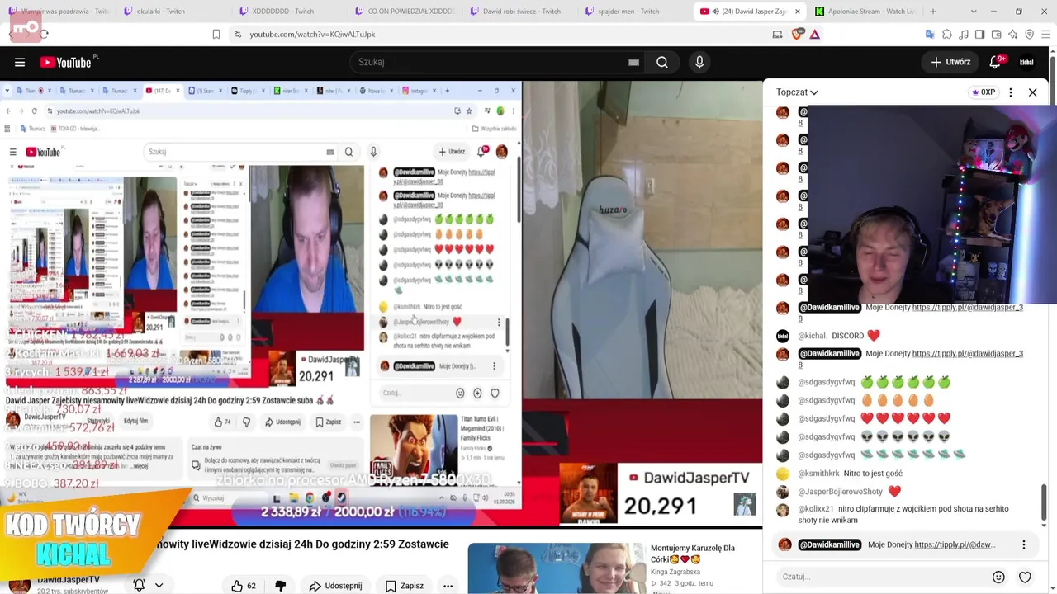The width and height of the screenshot is (1057, 594).
Task: Switch to the 'Apoloniae Stream' Kick tab
Action: [x=865, y=12]
